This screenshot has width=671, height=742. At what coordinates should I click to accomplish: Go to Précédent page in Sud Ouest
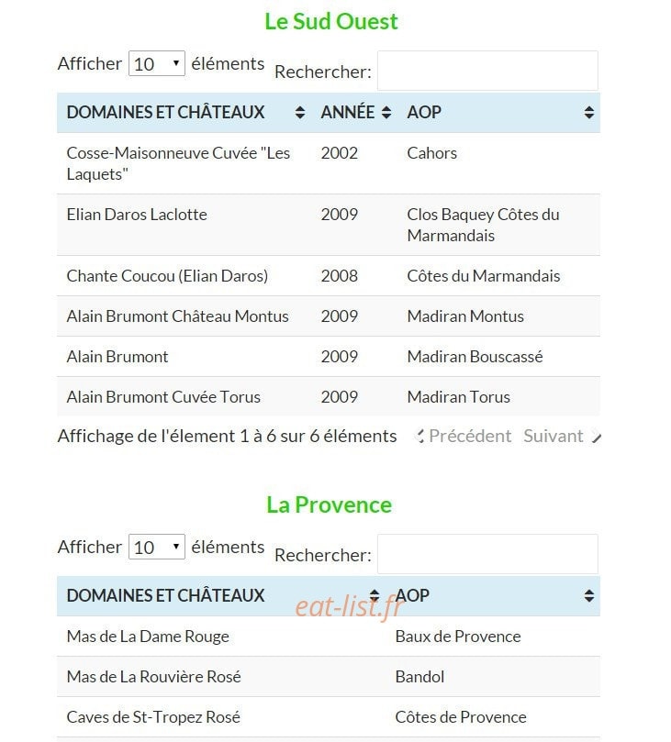tap(470, 436)
